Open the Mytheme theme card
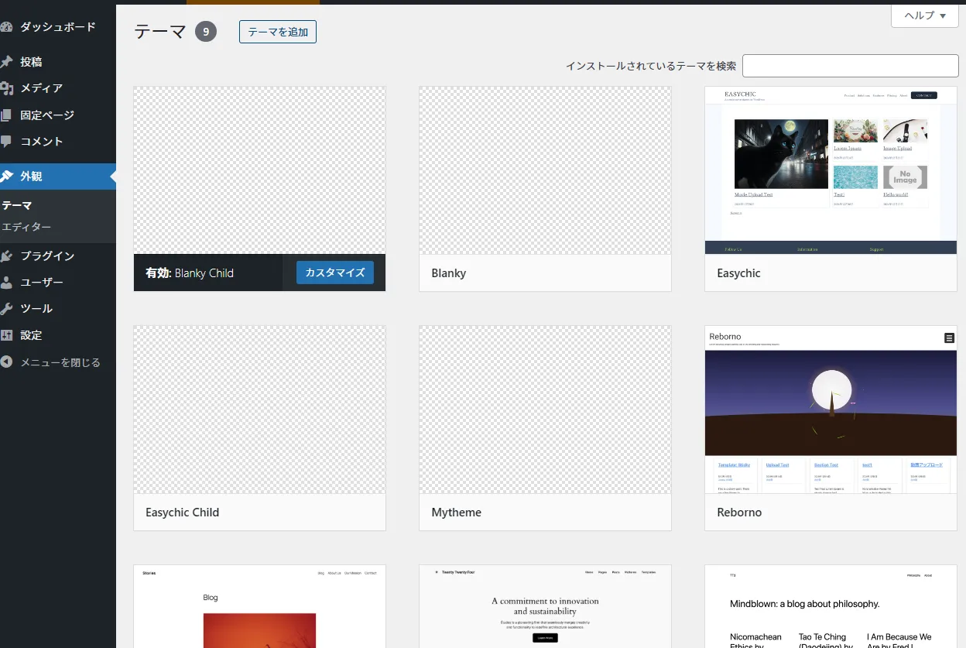Image resolution: width=966 pixels, height=648 pixels. coord(545,427)
